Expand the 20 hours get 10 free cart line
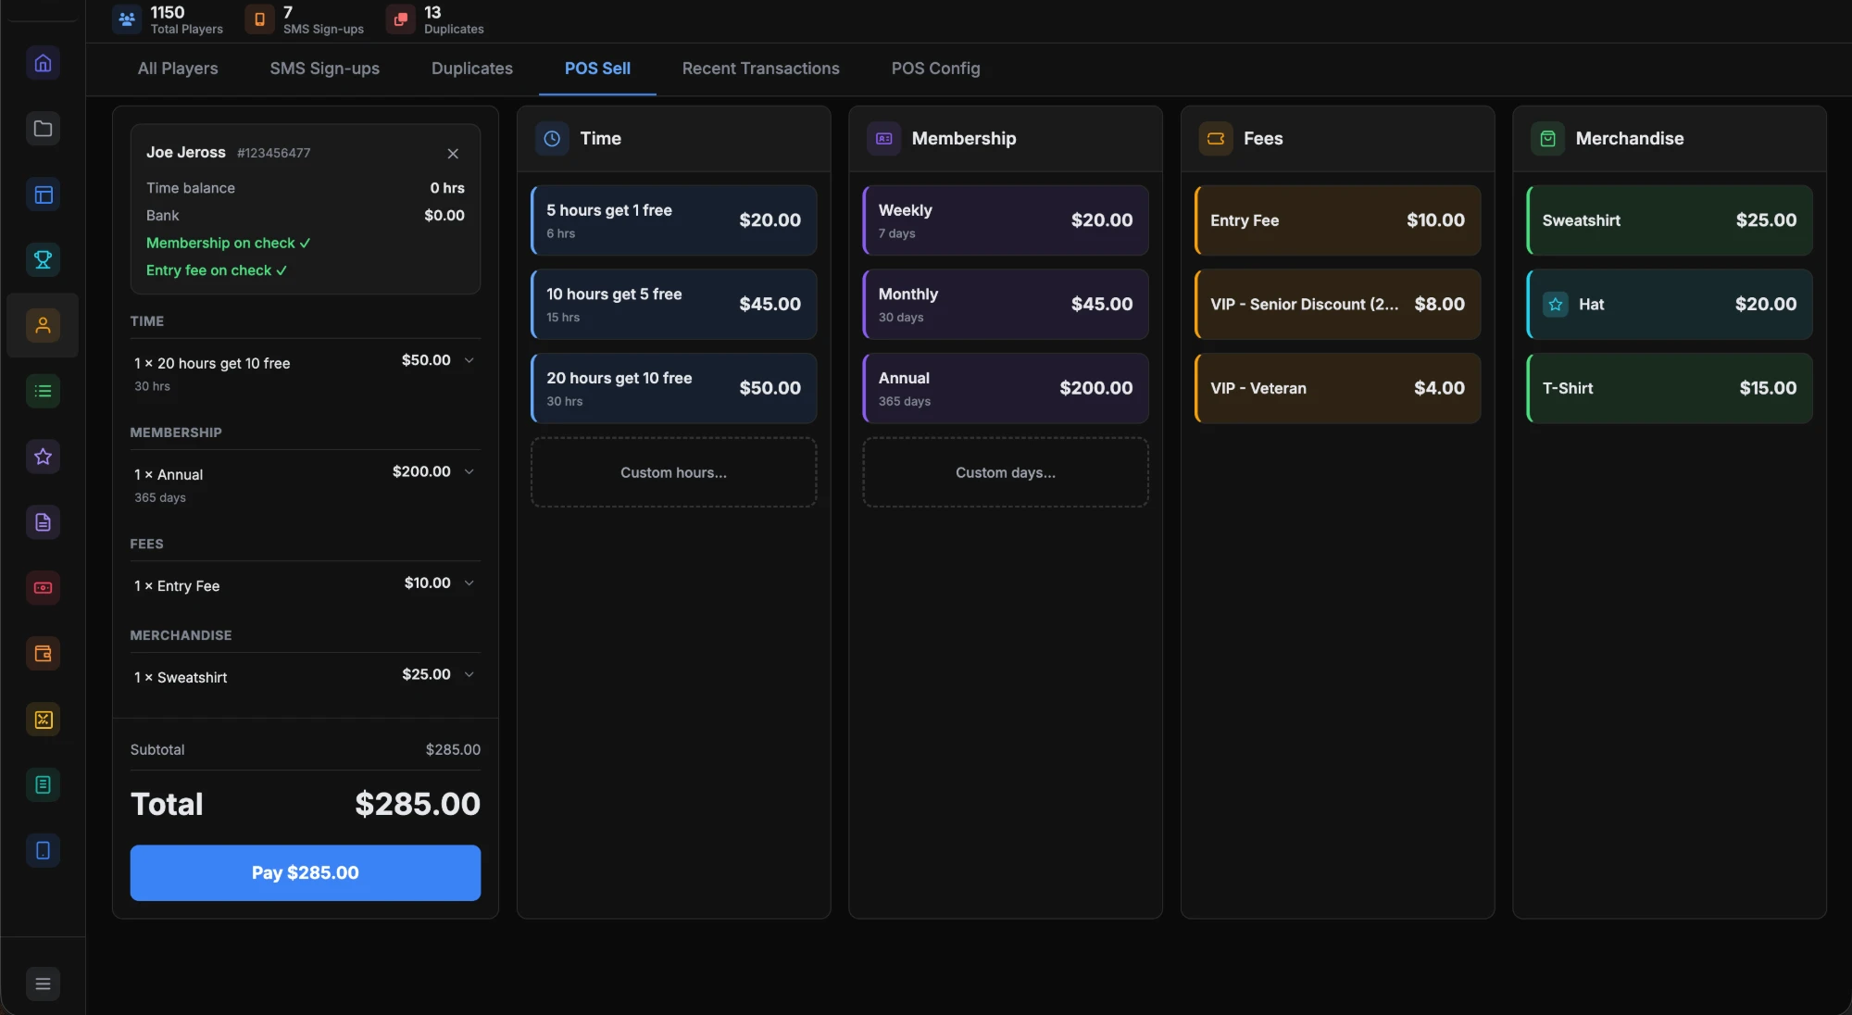Viewport: 1852px width, 1015px height. point(469,360)
